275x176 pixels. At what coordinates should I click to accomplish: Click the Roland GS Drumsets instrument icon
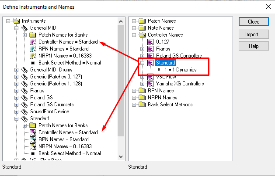[25, 105]
